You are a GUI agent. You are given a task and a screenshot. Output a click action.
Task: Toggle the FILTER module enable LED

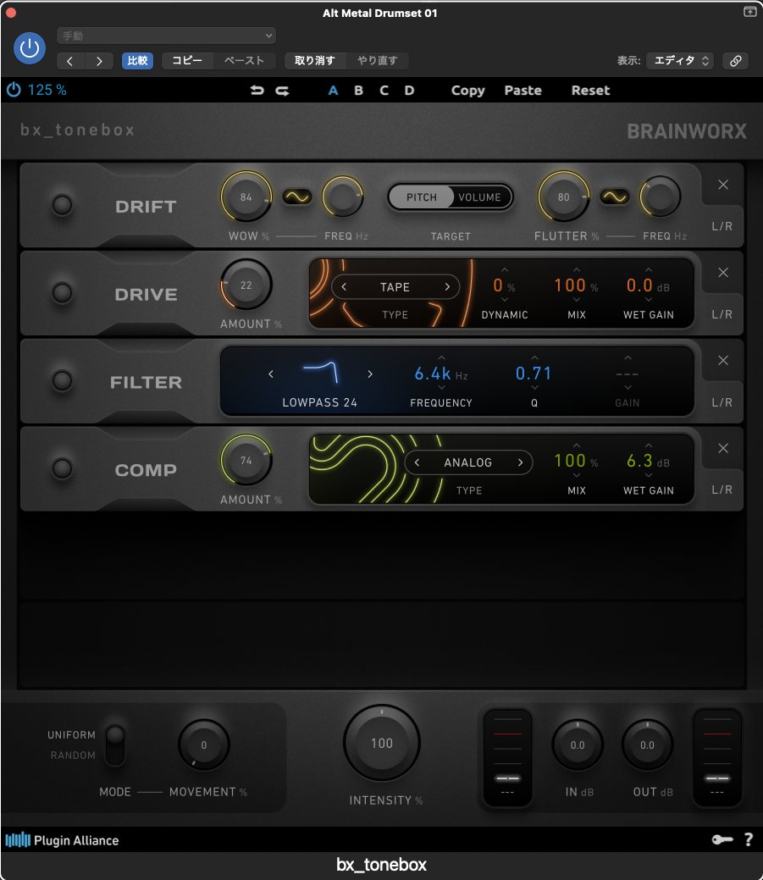(x=63, y=381)
